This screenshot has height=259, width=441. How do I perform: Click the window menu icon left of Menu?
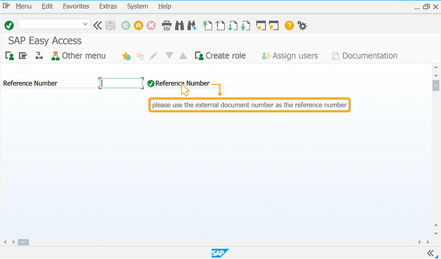(x=6, y=6)
